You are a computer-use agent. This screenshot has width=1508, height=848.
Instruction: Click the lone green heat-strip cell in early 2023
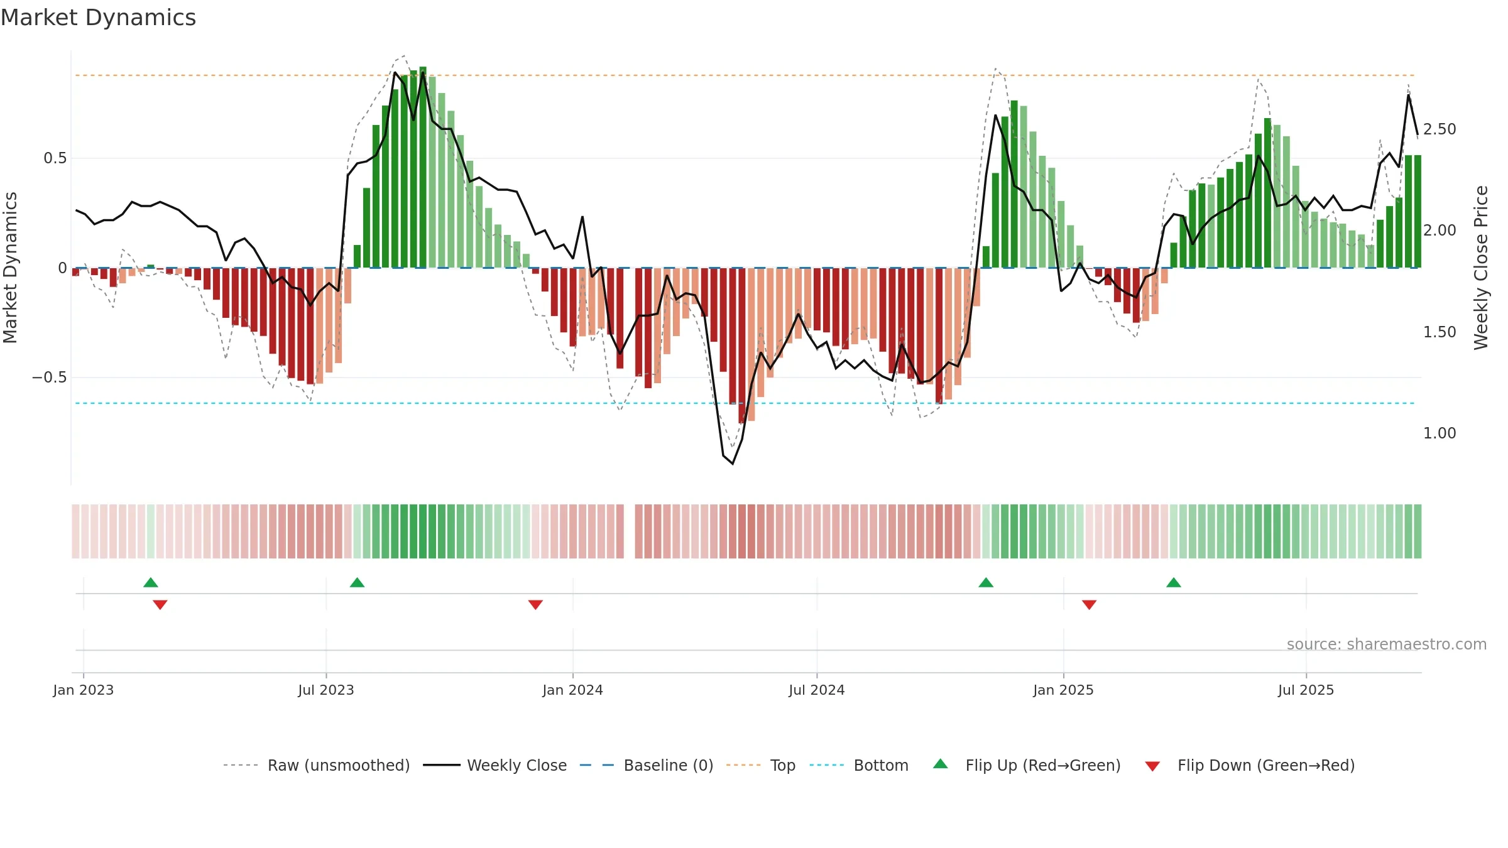click(x=151, y=531)
